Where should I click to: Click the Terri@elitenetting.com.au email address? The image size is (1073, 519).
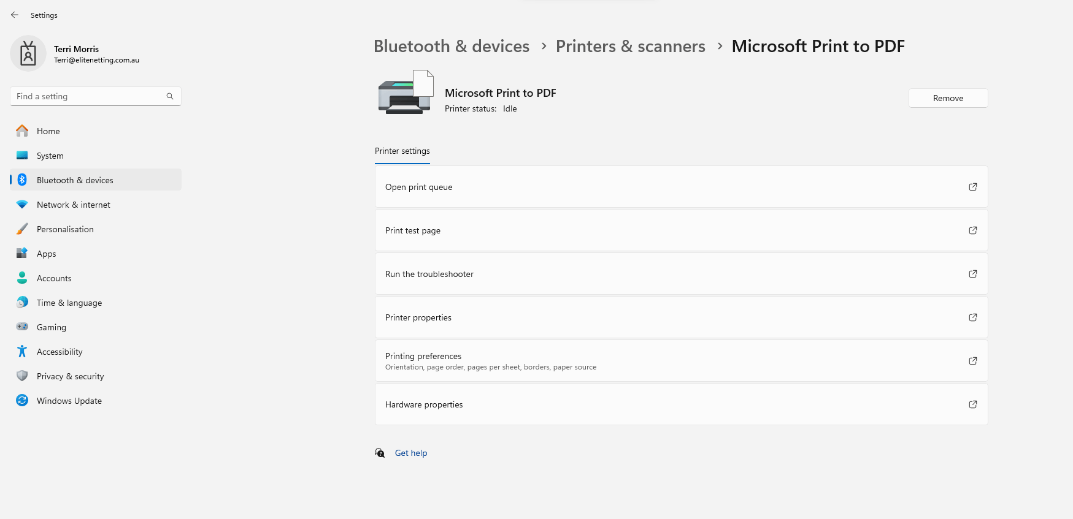tap(96, 60)
